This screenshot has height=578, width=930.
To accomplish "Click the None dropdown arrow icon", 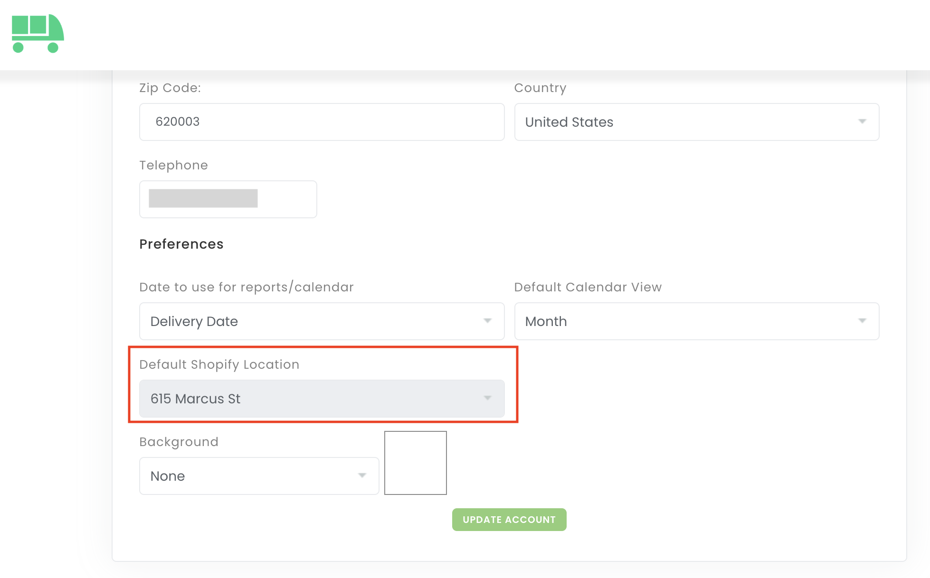I will point(362,475).
